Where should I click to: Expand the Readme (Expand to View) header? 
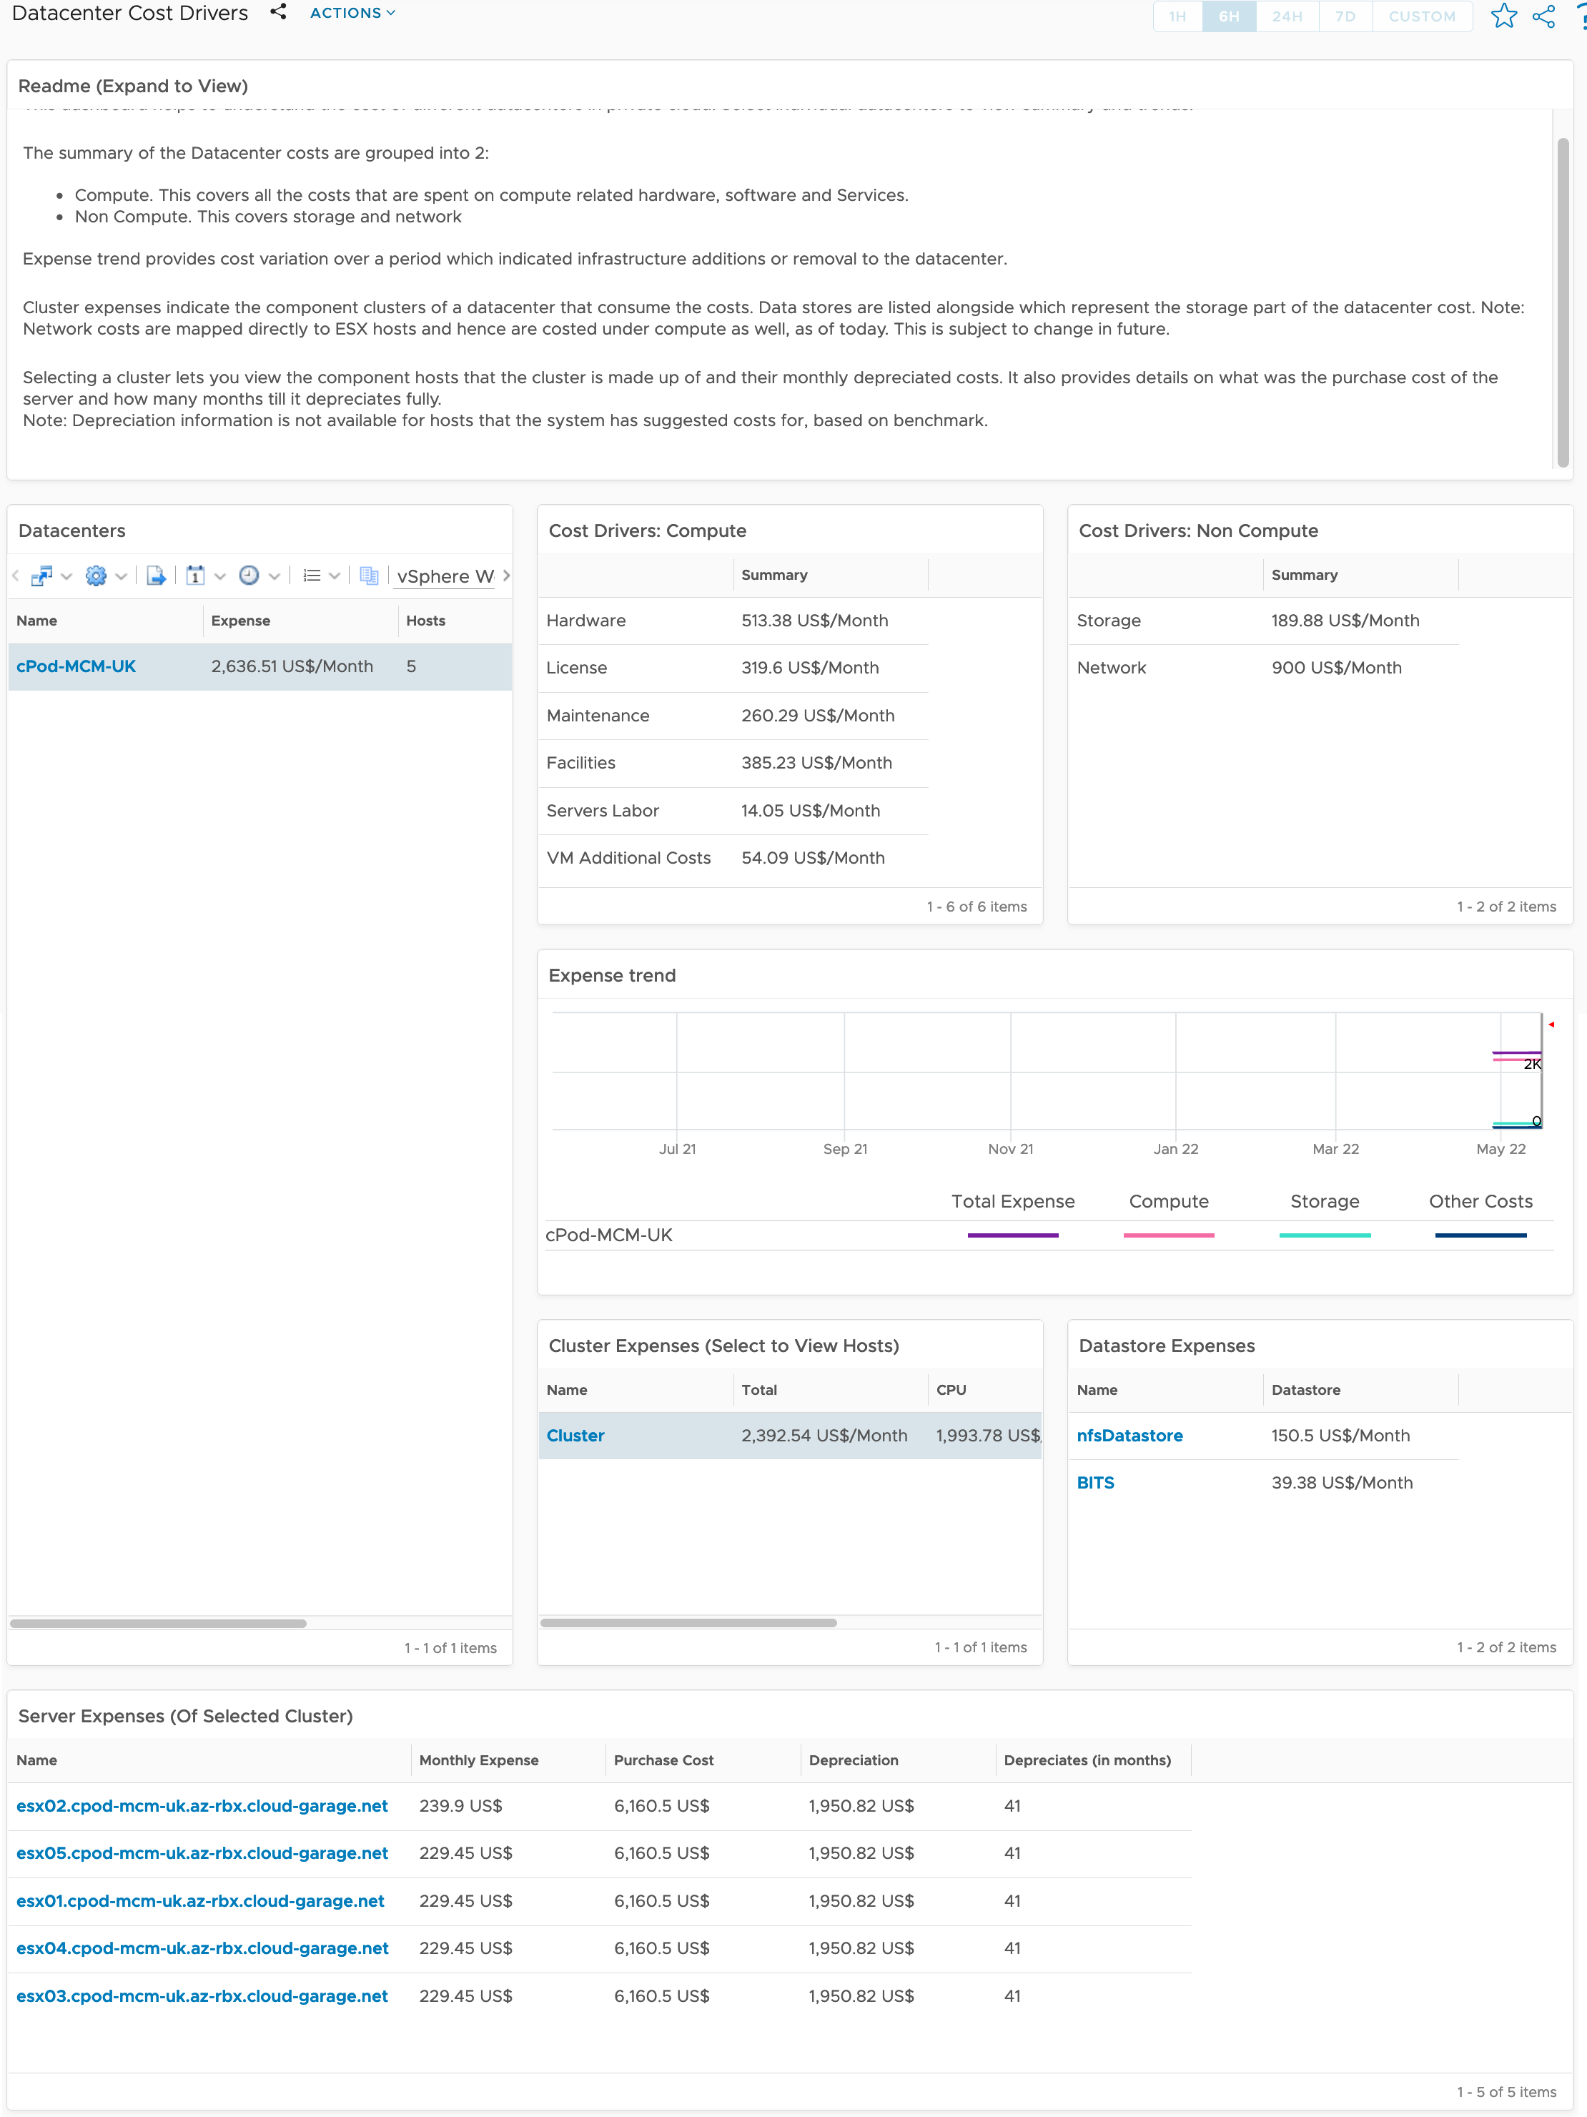click(x=133, y=86)
